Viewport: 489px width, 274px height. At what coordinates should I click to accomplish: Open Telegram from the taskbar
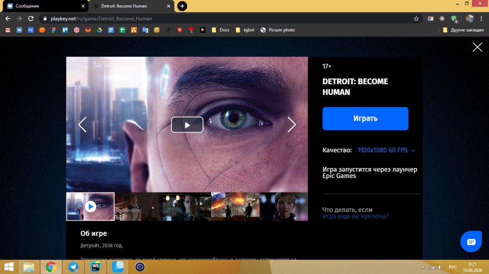[x=73, y=267]
